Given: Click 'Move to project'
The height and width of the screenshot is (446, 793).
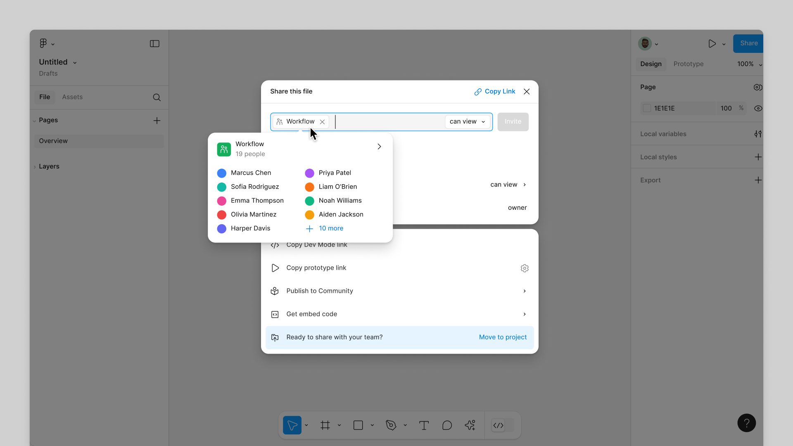Looking at the screenshot, I should tap(503, 337).
